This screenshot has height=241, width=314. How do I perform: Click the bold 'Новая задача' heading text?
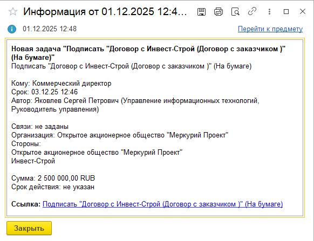pos(36,49)
